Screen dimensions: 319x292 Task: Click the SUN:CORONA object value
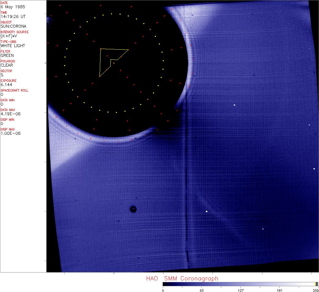(13, 26)
